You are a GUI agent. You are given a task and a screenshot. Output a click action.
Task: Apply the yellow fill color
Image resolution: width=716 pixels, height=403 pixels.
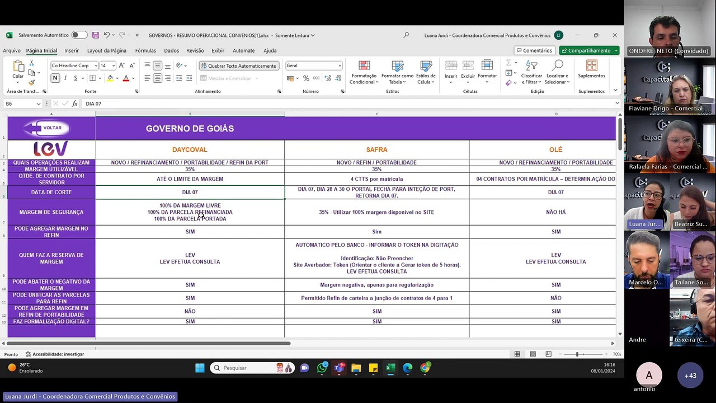pos(110,78)
